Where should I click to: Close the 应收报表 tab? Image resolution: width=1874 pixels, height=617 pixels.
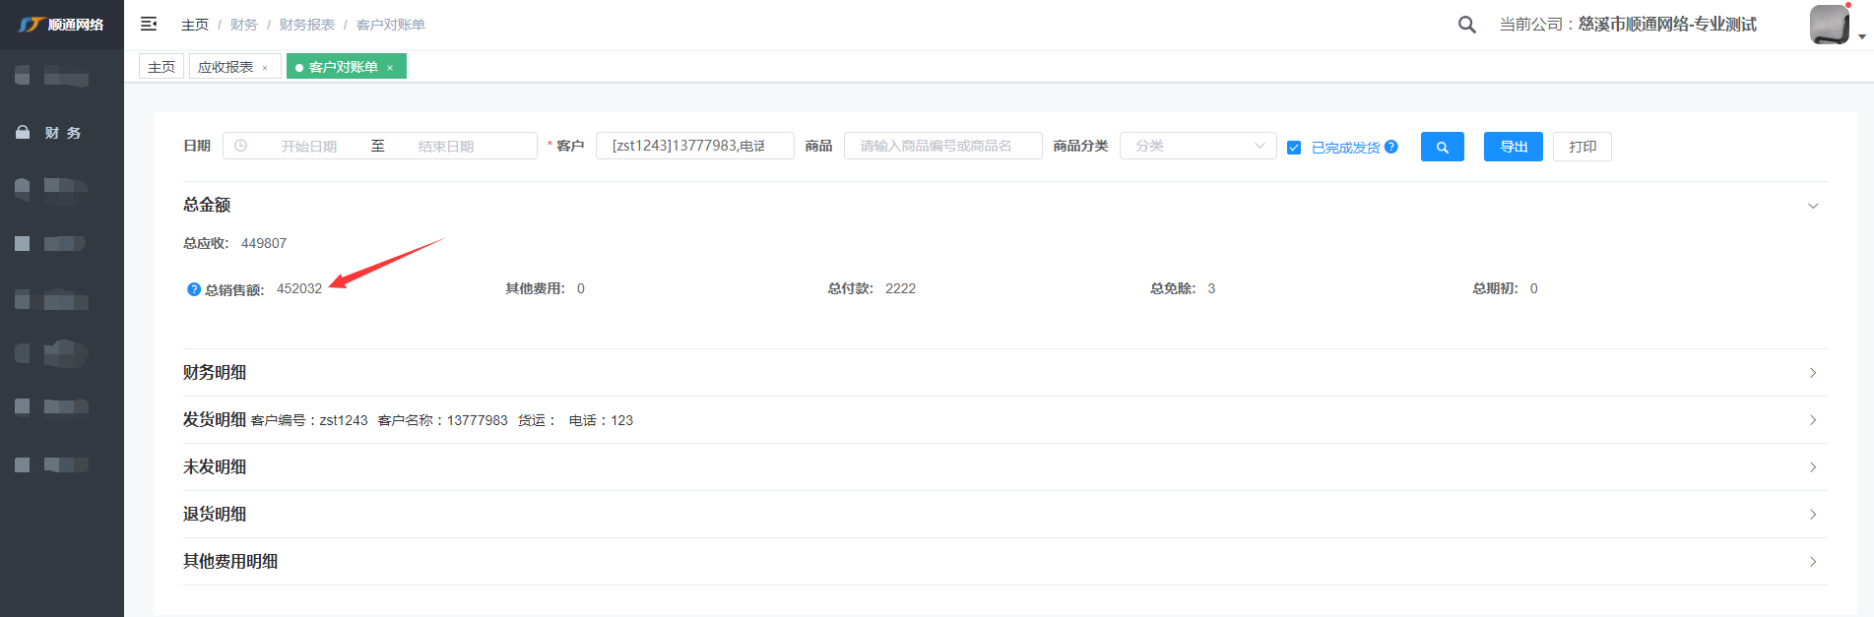(265, 68)
